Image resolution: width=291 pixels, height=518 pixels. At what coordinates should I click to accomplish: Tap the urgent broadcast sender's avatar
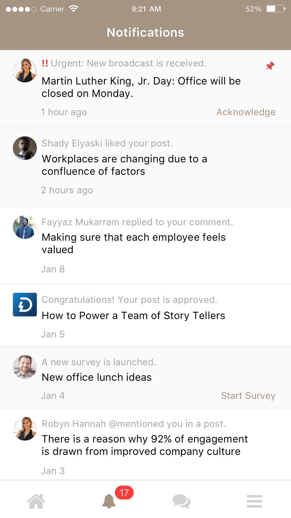(25, 71)
